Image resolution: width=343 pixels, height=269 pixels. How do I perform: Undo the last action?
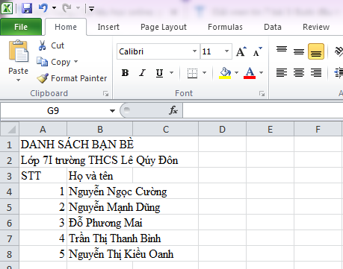[x=43, y=8]
